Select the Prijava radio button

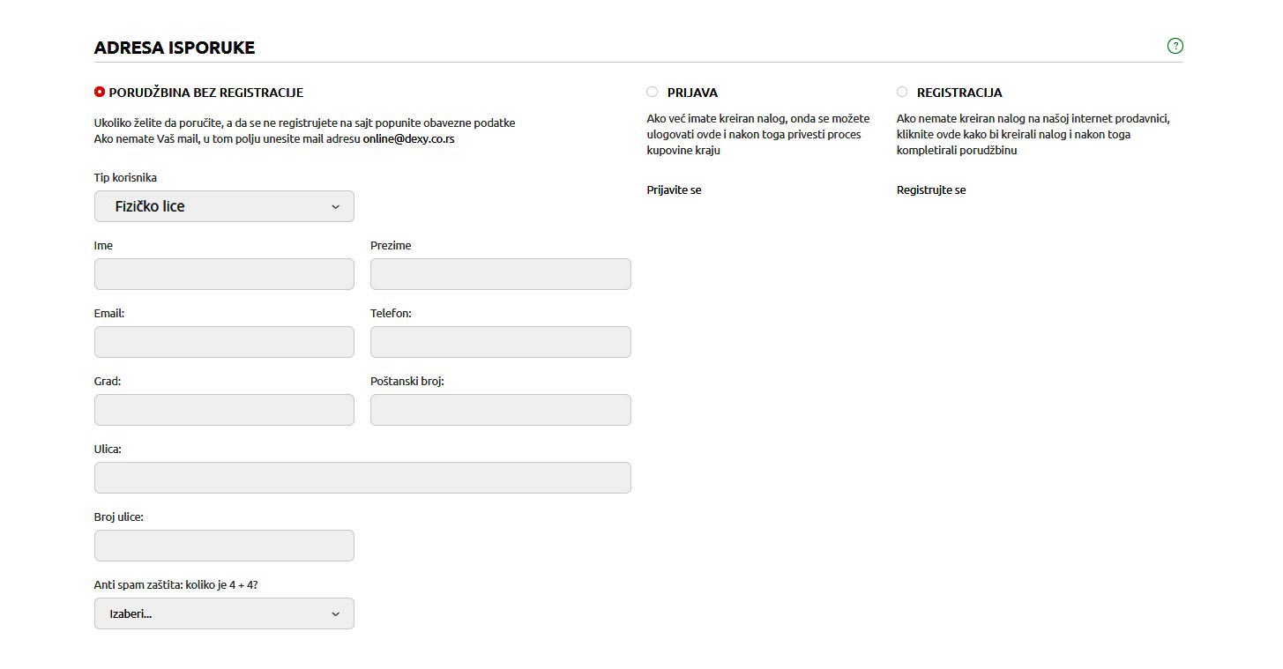point(652,92)
